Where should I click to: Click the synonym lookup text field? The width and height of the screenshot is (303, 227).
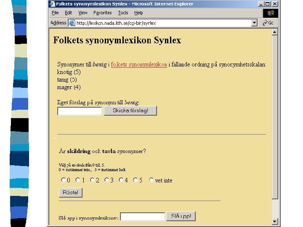point(143,216)
